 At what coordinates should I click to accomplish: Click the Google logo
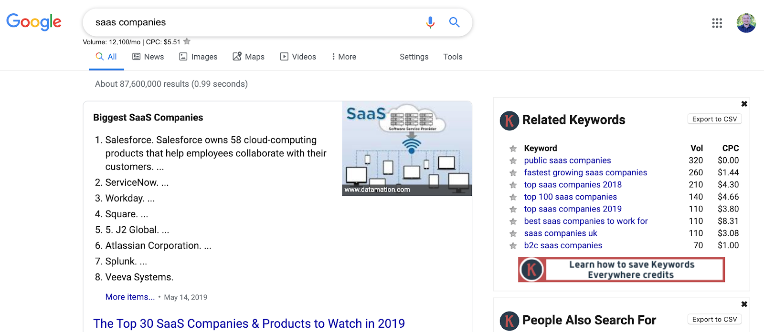(x=34, y=22)
